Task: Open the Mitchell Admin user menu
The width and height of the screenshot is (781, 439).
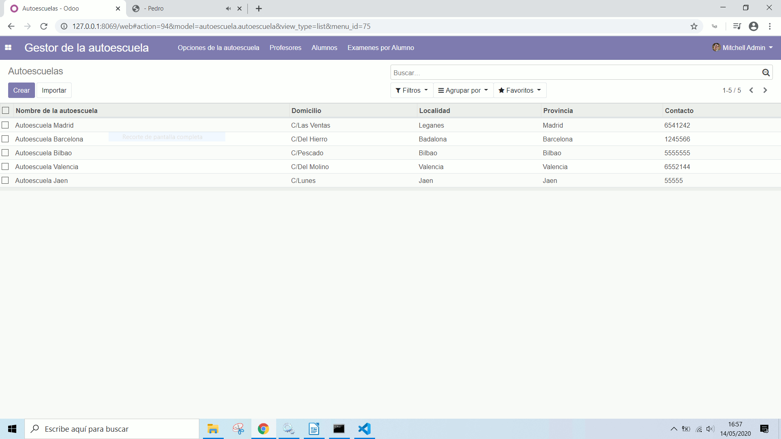Action: click(x=743, y=48)
